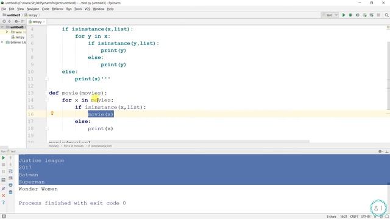Screen dimensions: 390x219
Task: Toggle code folding at line 13 def
Action: tap(47, 93)
